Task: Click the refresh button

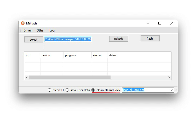Action: tap(119, 39)
